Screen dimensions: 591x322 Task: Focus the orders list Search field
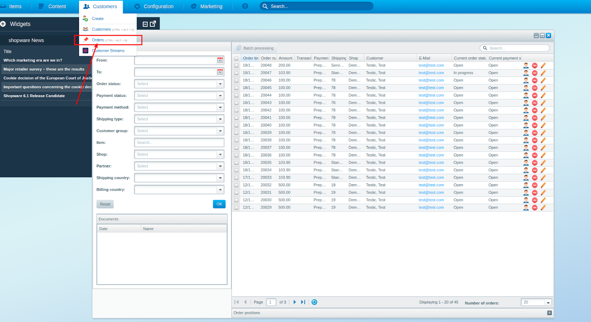click(x=515, y=48)
